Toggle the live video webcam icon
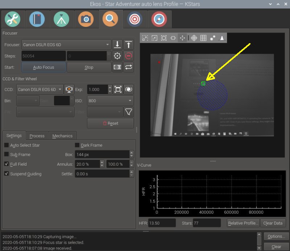Screen dimensions: 290x251 point(69,89)
